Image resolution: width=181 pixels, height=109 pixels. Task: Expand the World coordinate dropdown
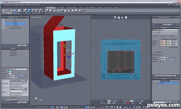click(x=8, y=13)
